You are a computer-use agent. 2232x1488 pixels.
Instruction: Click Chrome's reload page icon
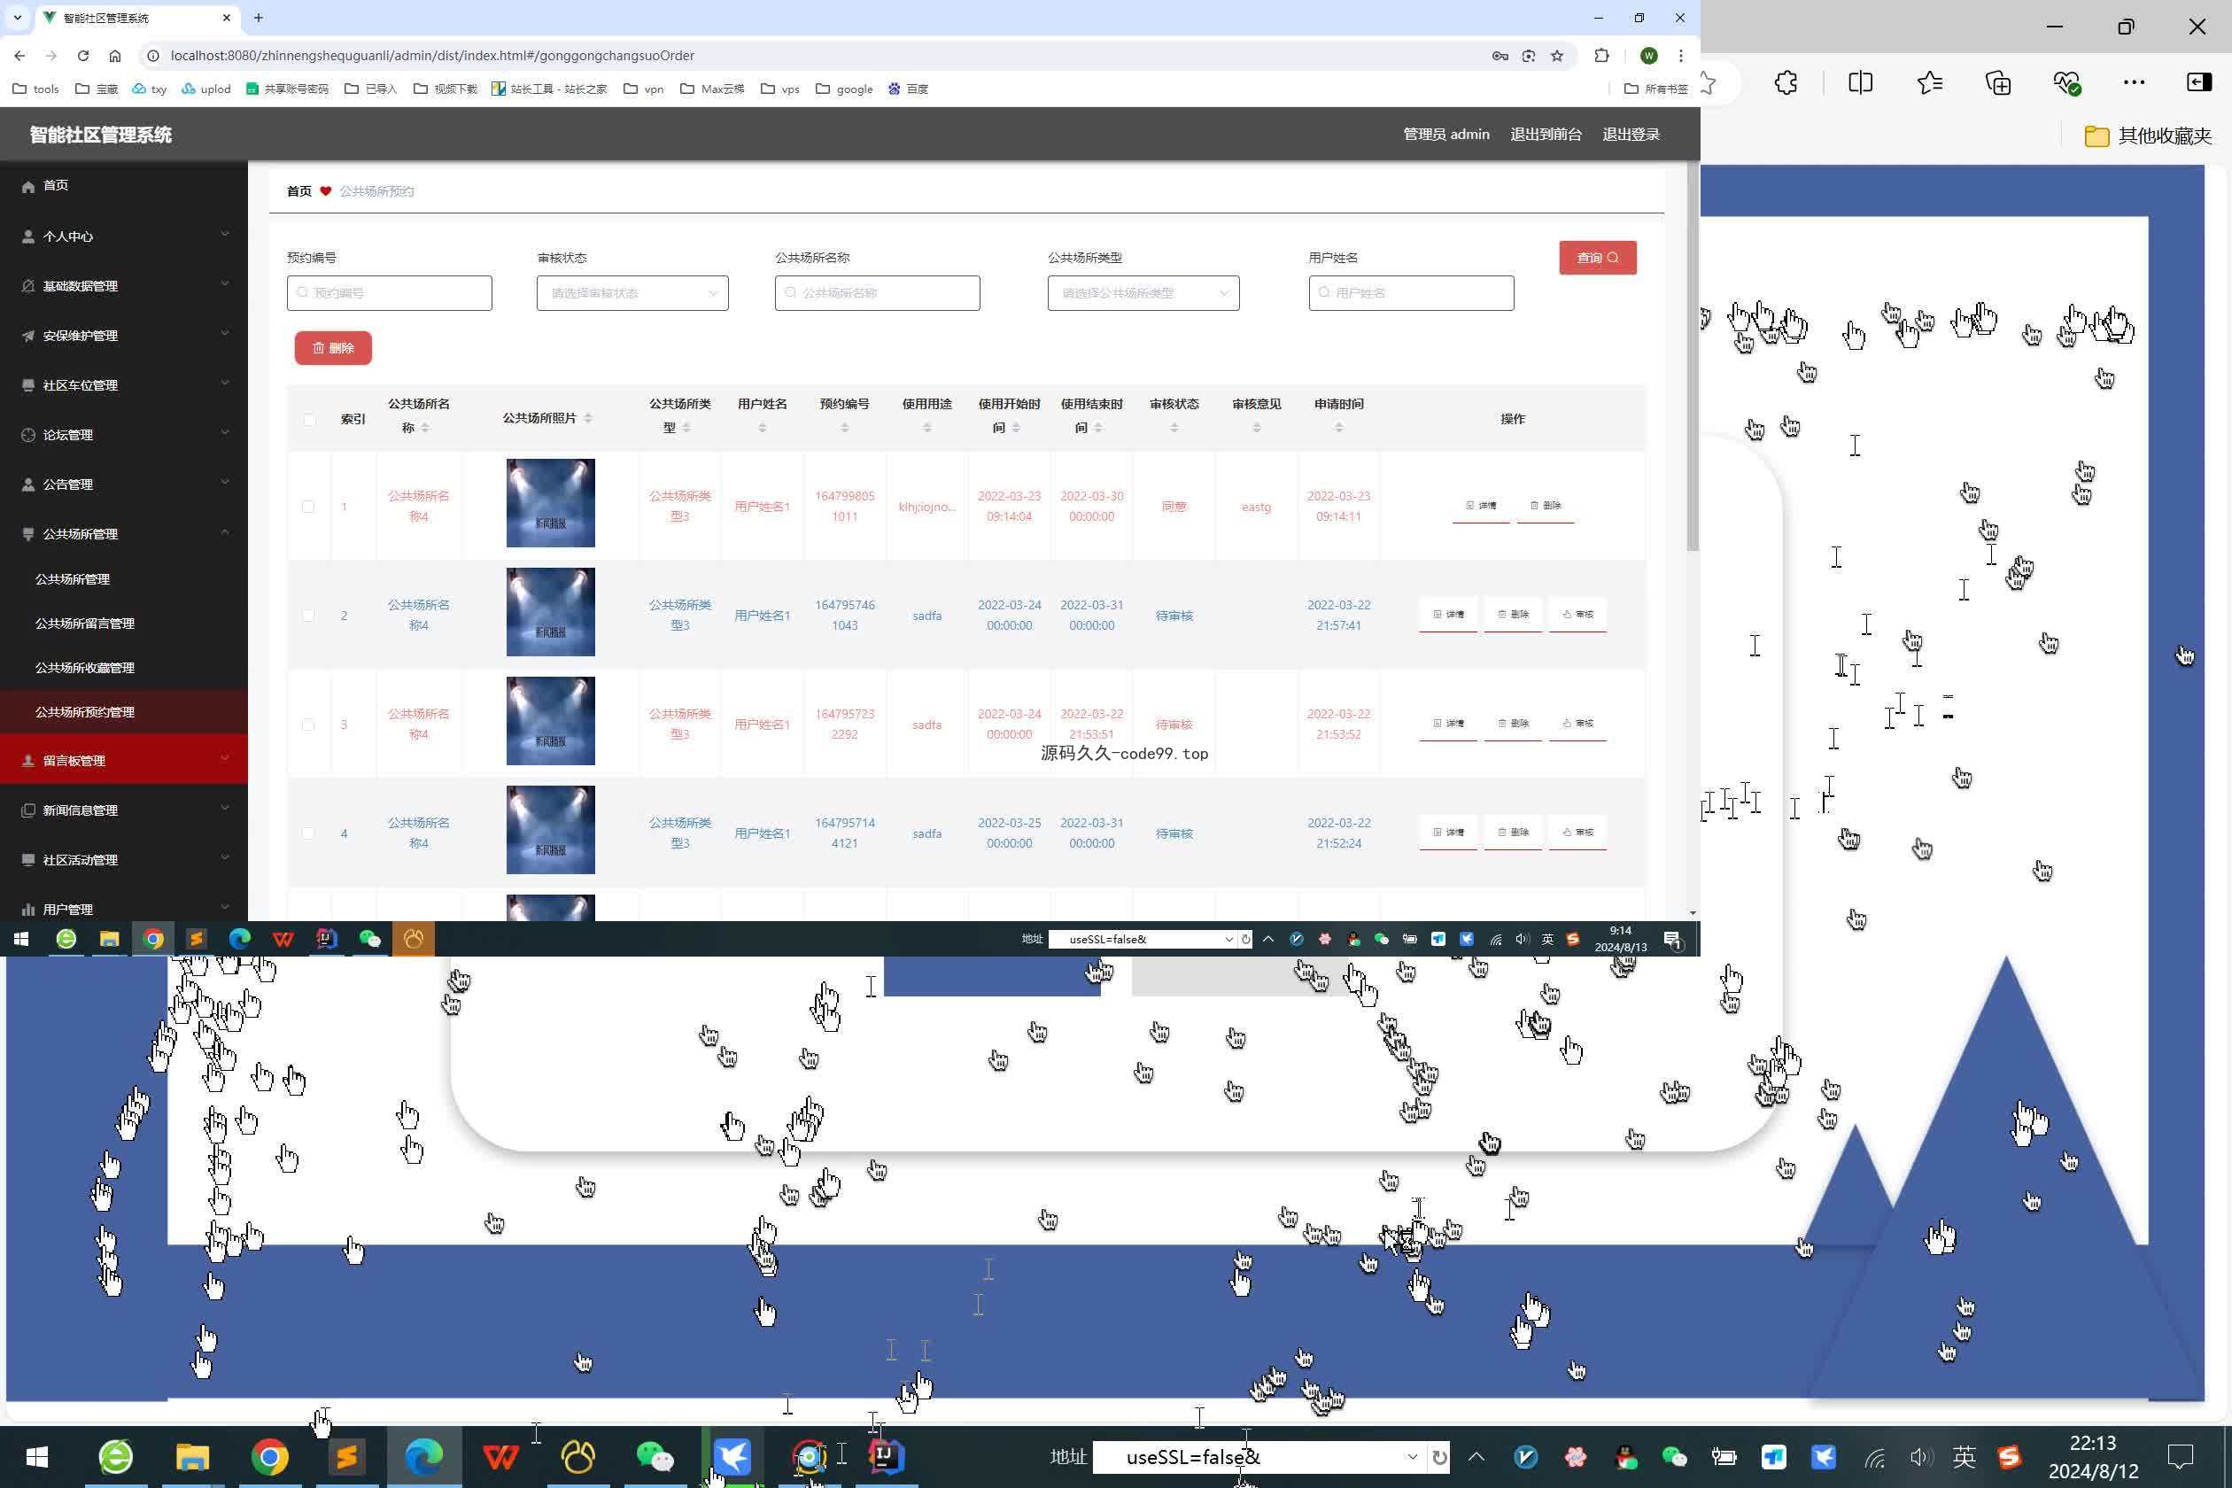pyautogui.click(x=83, y=56)
